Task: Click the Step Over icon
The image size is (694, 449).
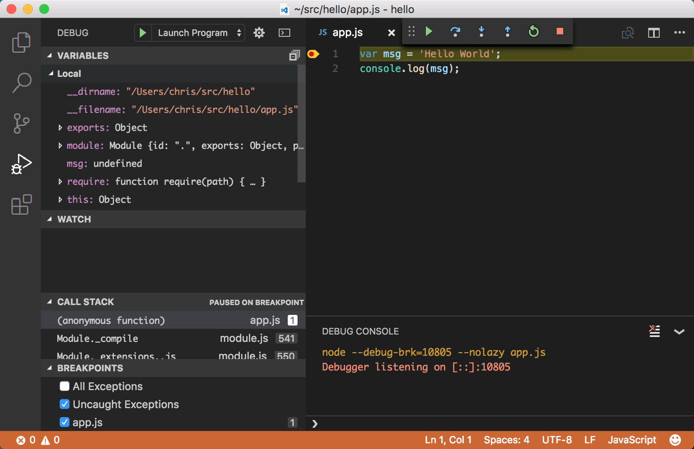Action: (x=455, y=31)
